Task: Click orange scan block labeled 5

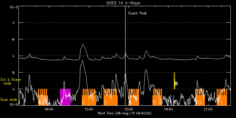Action: 157,97
